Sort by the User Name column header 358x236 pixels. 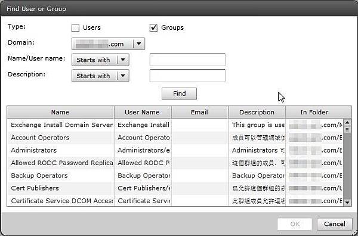[x=143, y=112]
